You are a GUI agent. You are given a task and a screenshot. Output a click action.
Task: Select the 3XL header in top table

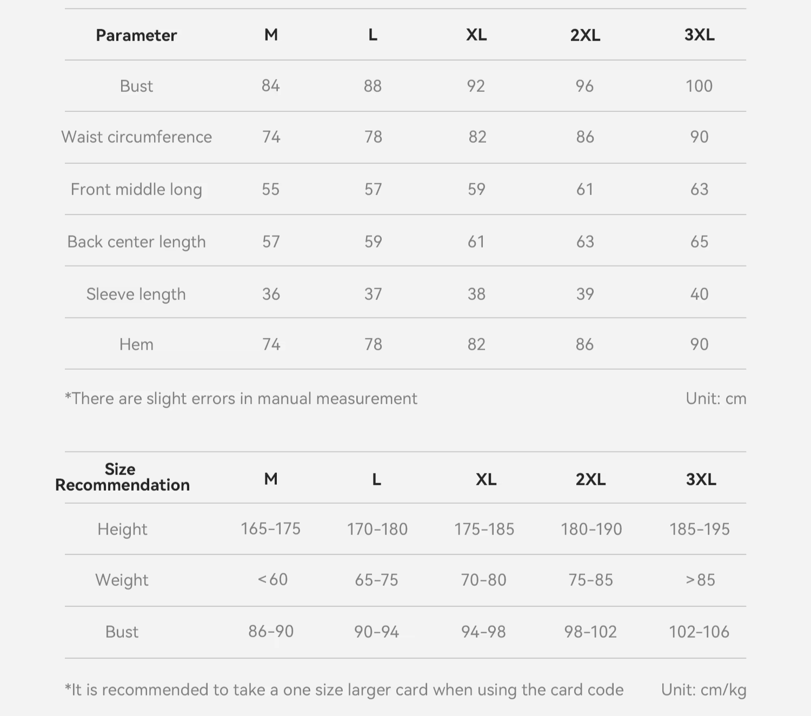(699, 35)
